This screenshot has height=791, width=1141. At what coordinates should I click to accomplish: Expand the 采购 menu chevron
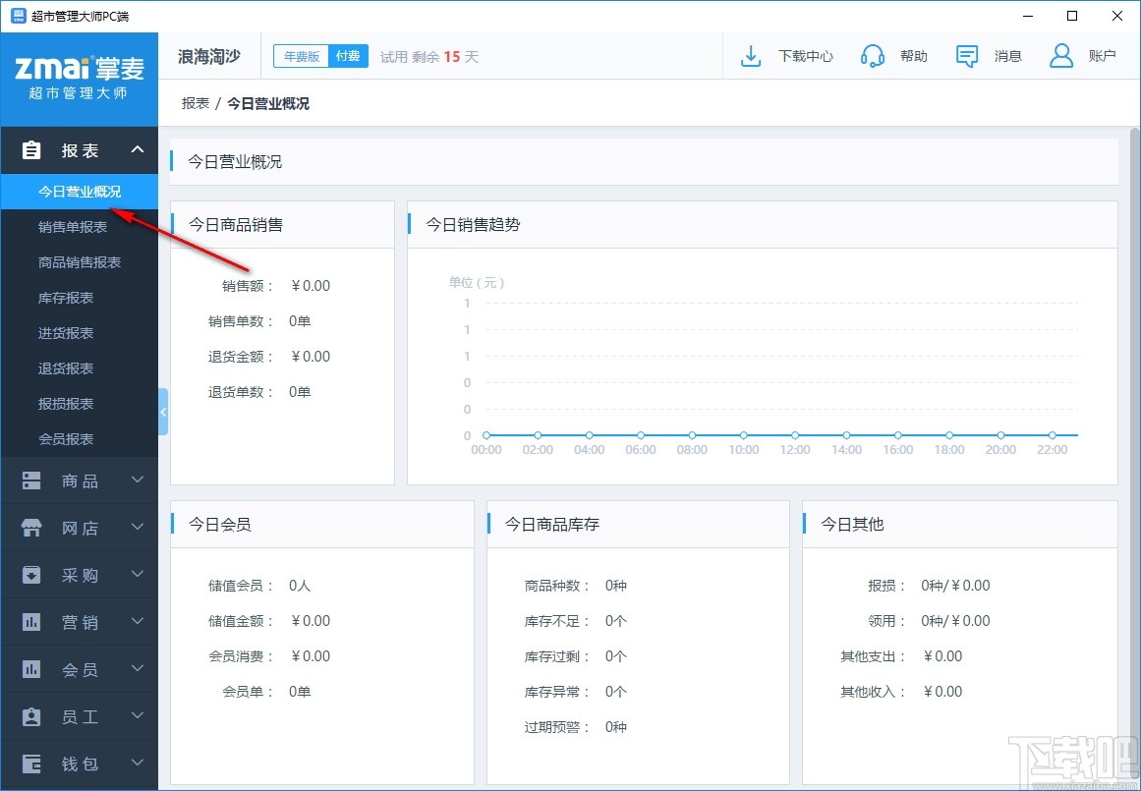tap(137, 574)
